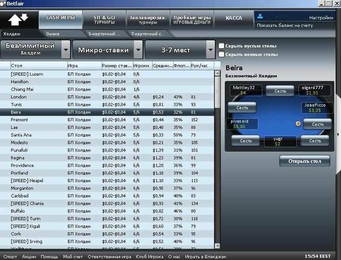Click Сесть seat button at top center
Screen dimensions: 341x260
click(x=280, y=91)
